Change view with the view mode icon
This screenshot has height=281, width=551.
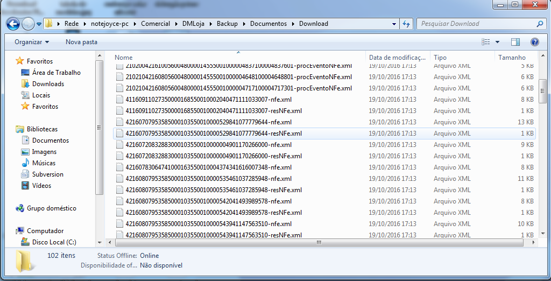click(x=486, y=42)
